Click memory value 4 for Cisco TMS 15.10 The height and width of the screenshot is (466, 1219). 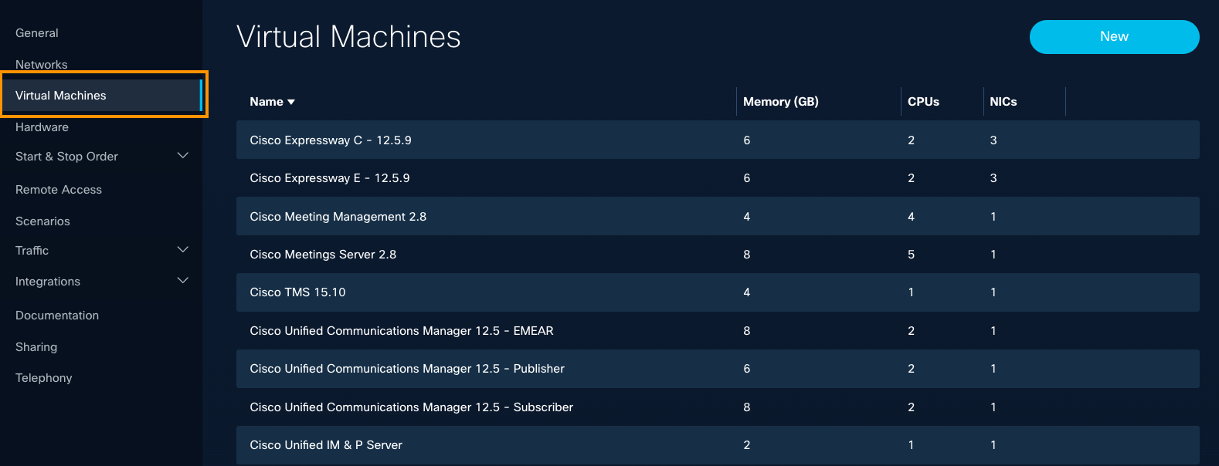click(x=747, y=292)
